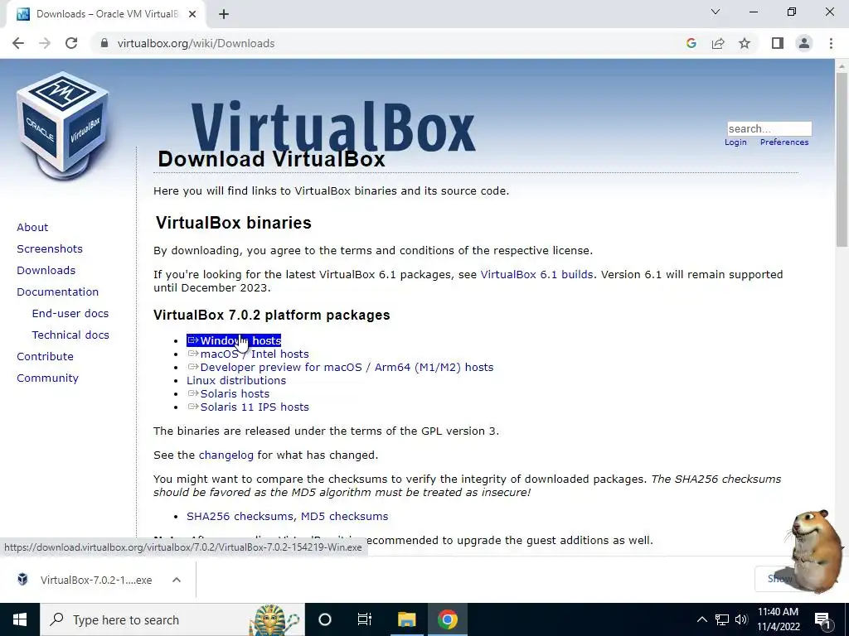Download the Solaris hosts package

(x=228, y=393)
